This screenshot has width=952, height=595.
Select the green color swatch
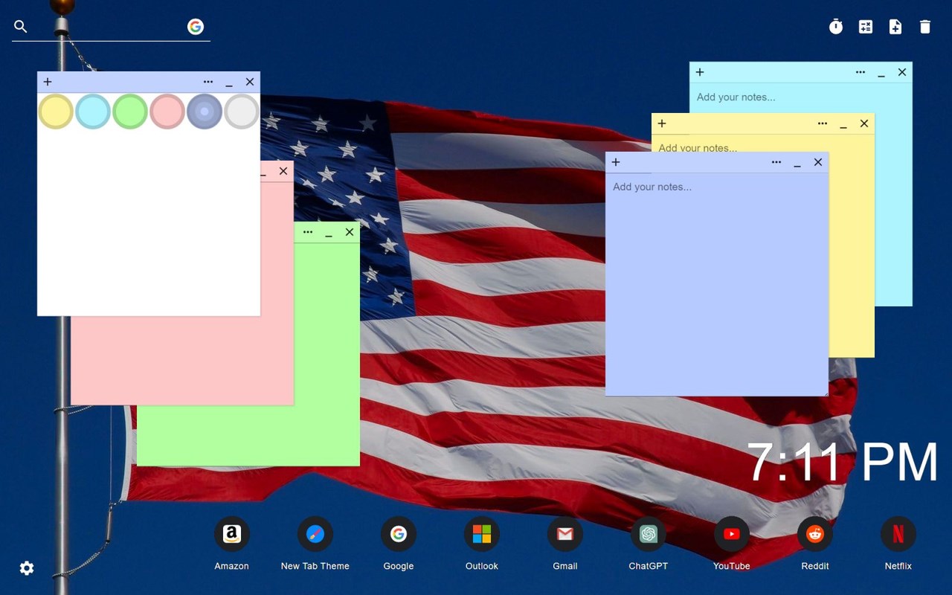(x=130, y=112)
